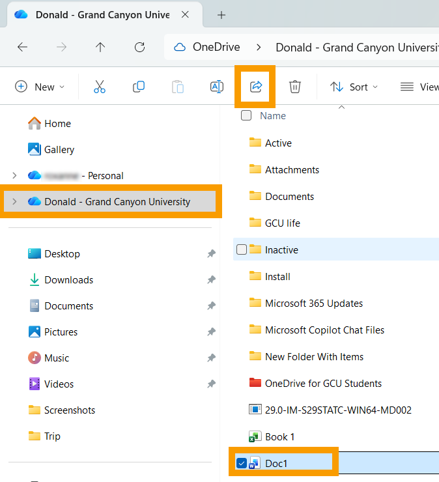
Task: Go back with the left arrow
Action: 22,47
